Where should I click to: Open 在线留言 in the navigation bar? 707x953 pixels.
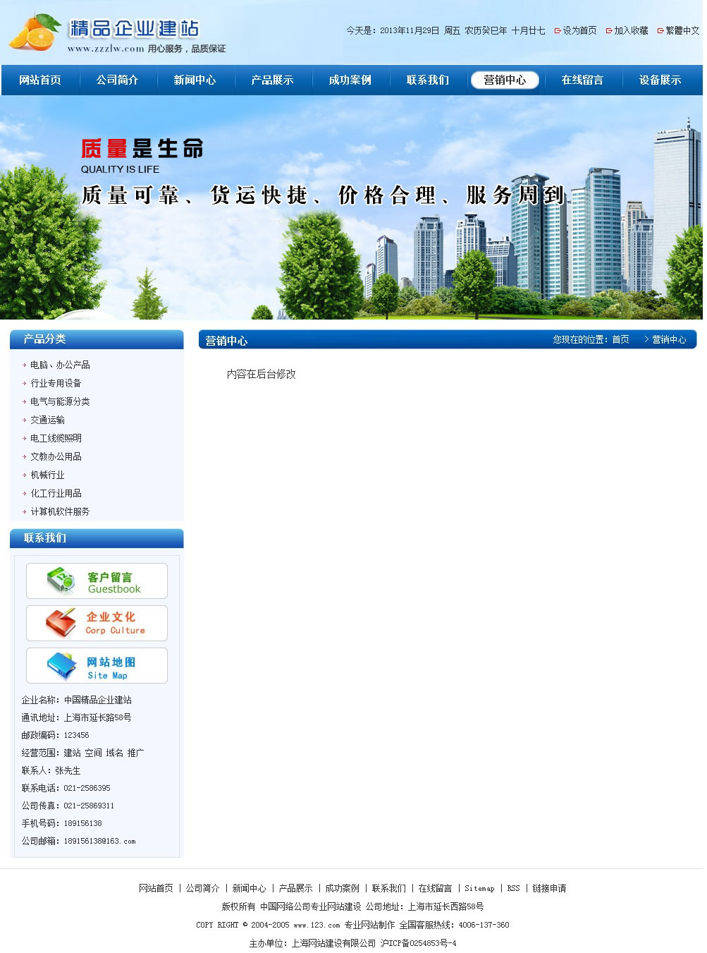pos(582,80)
